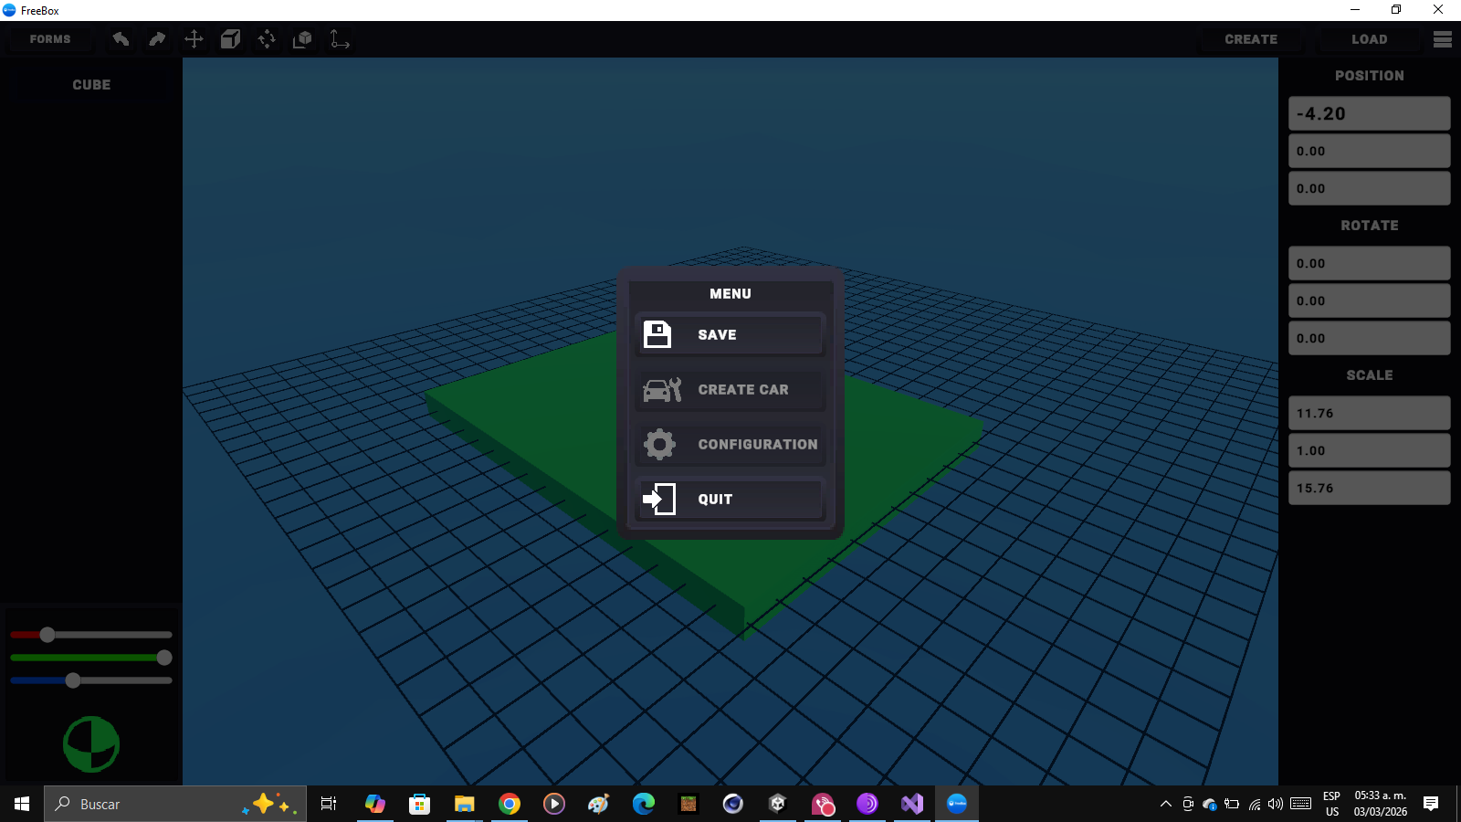Toggle the axis arrows icon in toolbar
1461x822 pixels.
tap(340, 39)
